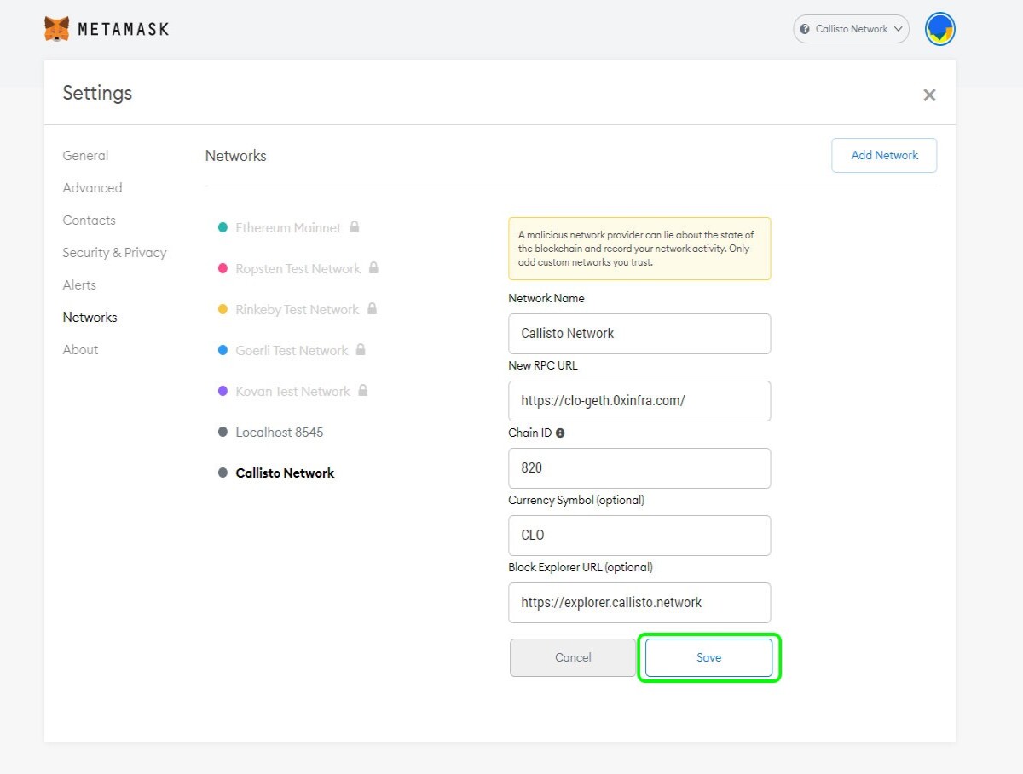Select Ethereum Mainnet in networks list
The height and width of the screenshot is (774, 1023).
288,228
